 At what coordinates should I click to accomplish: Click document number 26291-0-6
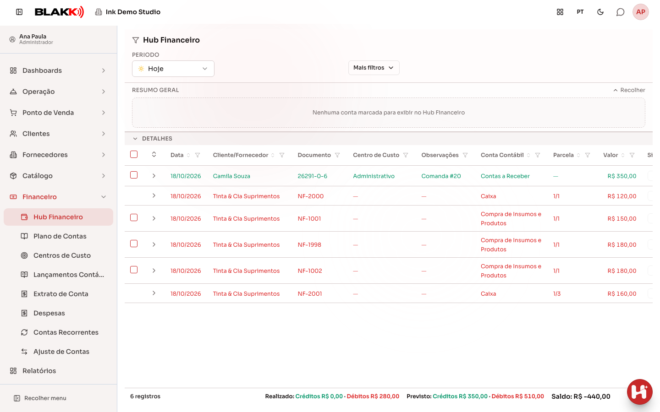pyautogui.click(x=313, y=176)
